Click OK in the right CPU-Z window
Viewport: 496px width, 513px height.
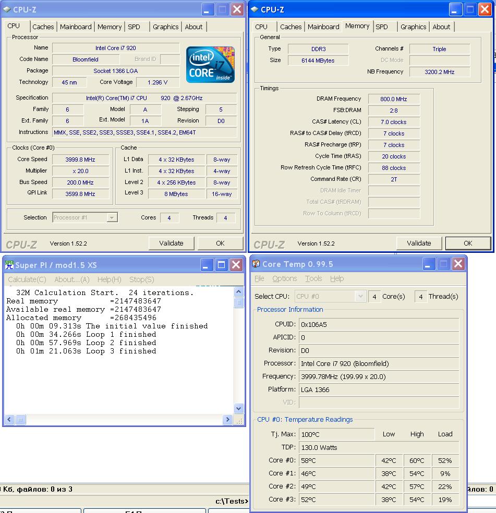pos(468,243)
